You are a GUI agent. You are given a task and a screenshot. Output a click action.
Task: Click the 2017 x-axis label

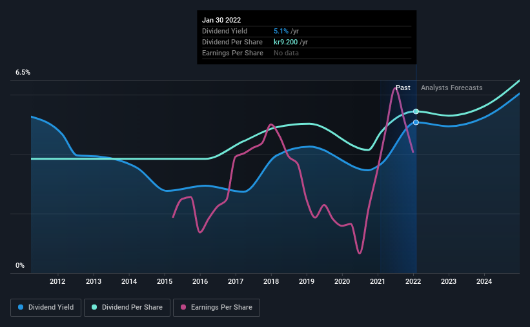coord(236,281)
